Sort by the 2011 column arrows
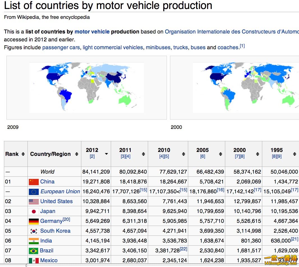 click(143, 154)
